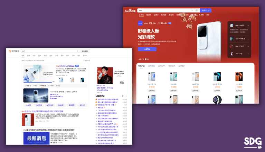Select the second brand tab in the Baidu white card

click(x=151, y=66)
